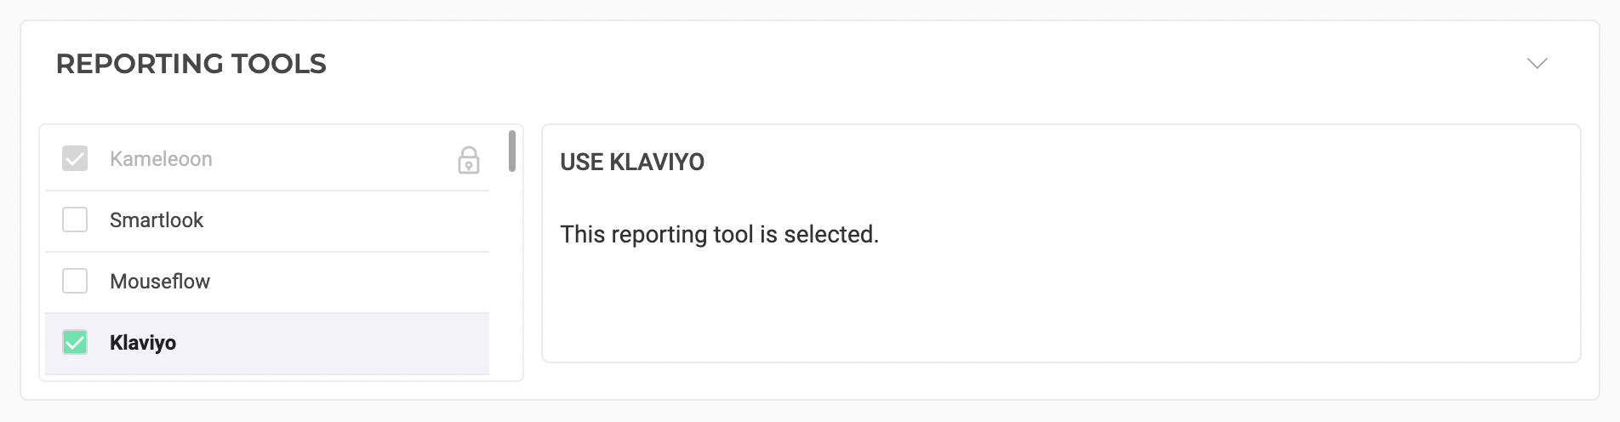Collapse the Reporting Tools section chevron

tap(1537, 64)
